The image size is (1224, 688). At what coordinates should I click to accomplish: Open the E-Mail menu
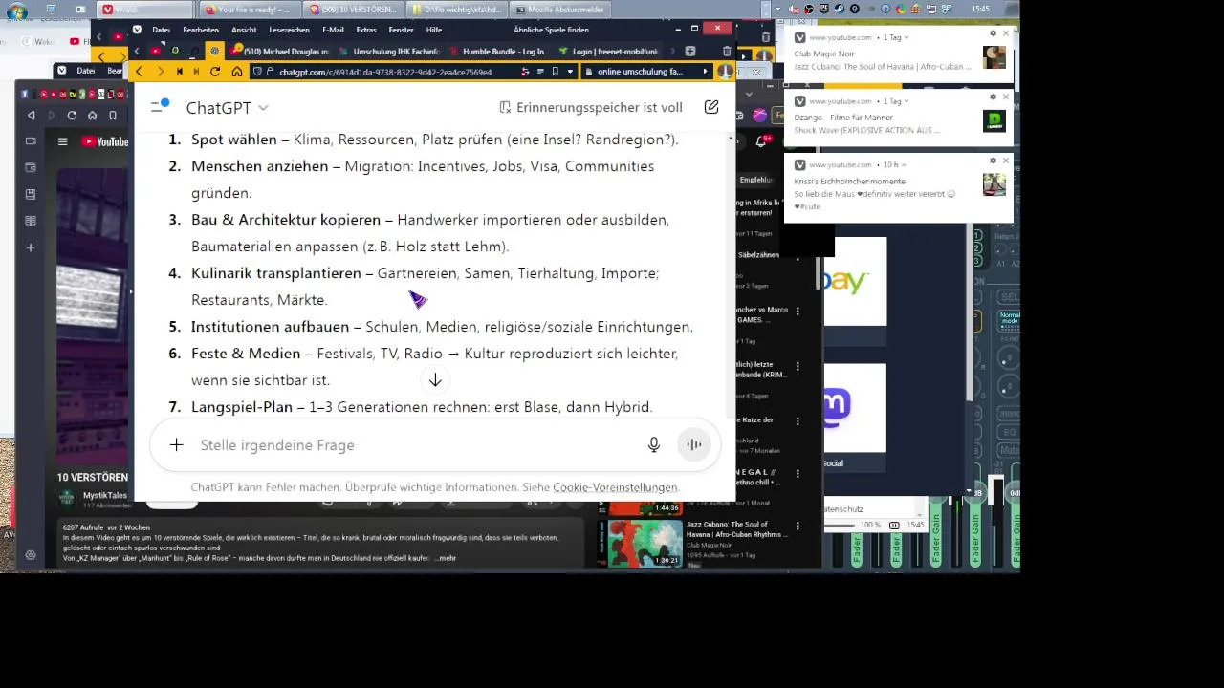(x=334, y=31)
